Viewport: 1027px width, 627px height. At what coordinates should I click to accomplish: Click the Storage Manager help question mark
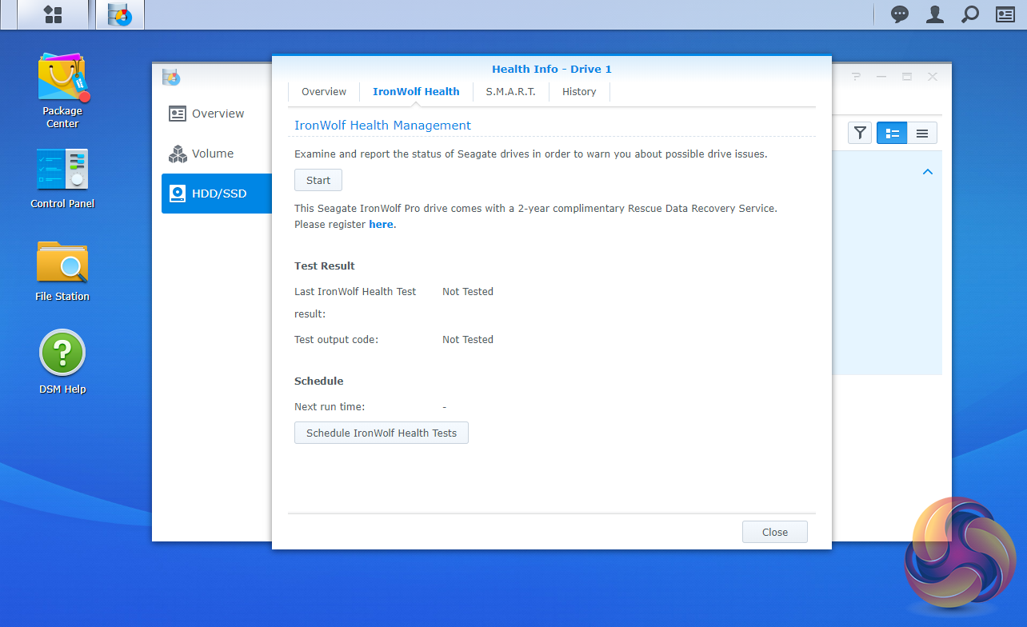(x=856, y=77)
